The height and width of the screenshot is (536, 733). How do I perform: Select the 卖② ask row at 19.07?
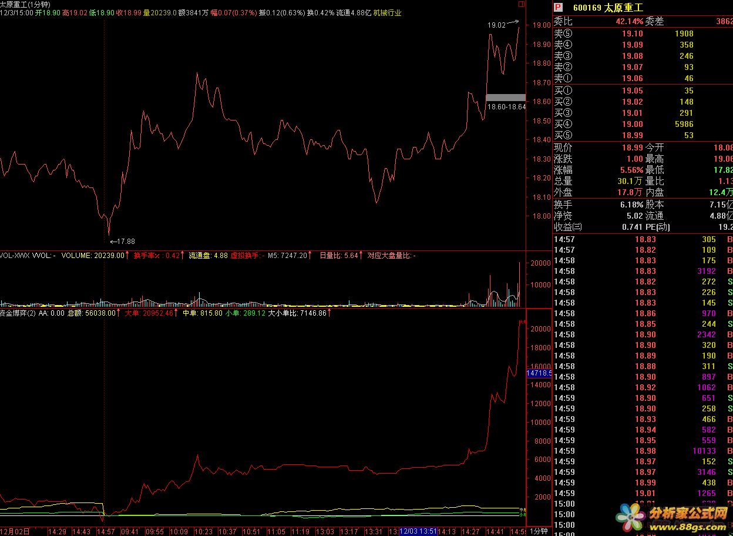click(643, 67)
